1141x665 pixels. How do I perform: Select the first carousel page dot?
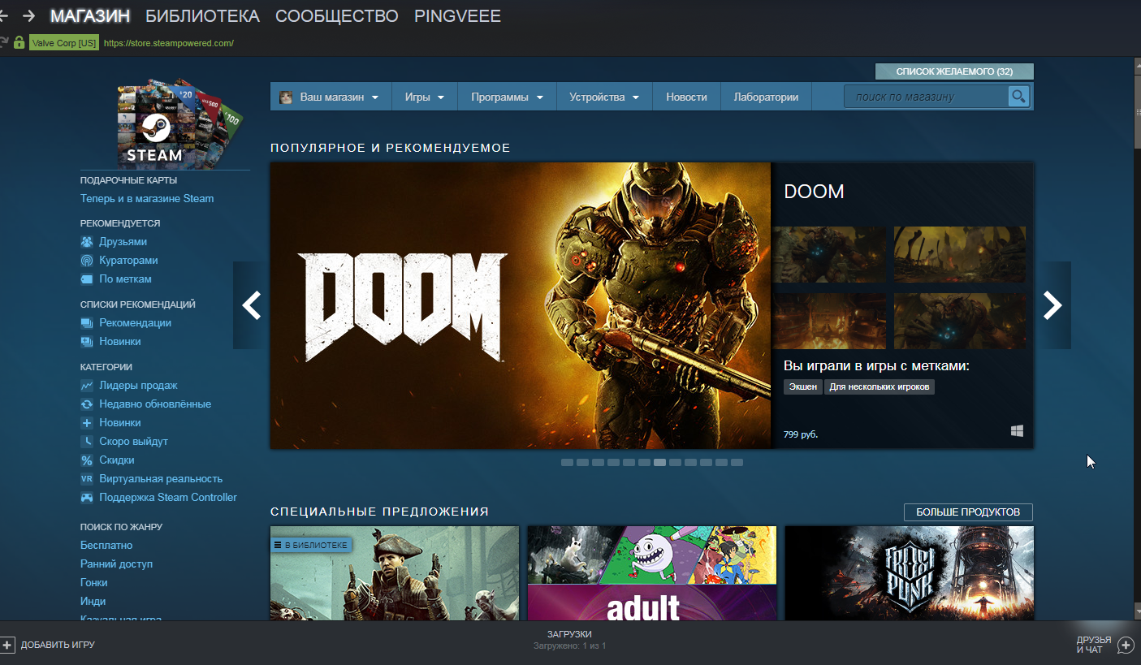point(568,463)
